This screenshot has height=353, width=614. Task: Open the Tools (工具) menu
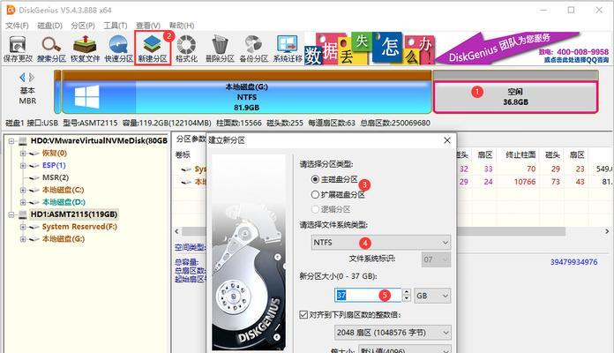click(115, 26)
